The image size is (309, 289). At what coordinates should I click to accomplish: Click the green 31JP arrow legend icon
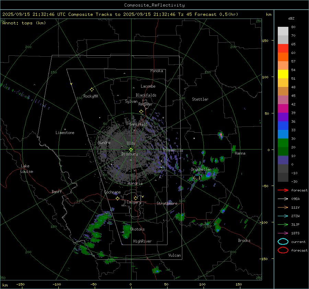tap(283, 224)
